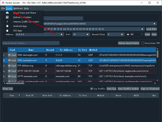
Task: Click the Clear Log button
Action: (8, 89)
